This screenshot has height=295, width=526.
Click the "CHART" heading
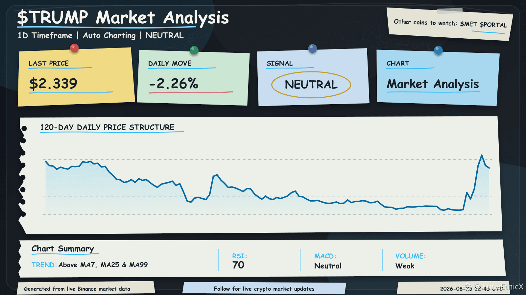tap(398, 63)
